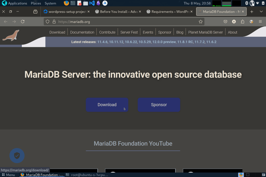Switch to the root@ubuntu terminal window in taskbar
The height and width of the screenshot is (177, 266).
(87, 175)
